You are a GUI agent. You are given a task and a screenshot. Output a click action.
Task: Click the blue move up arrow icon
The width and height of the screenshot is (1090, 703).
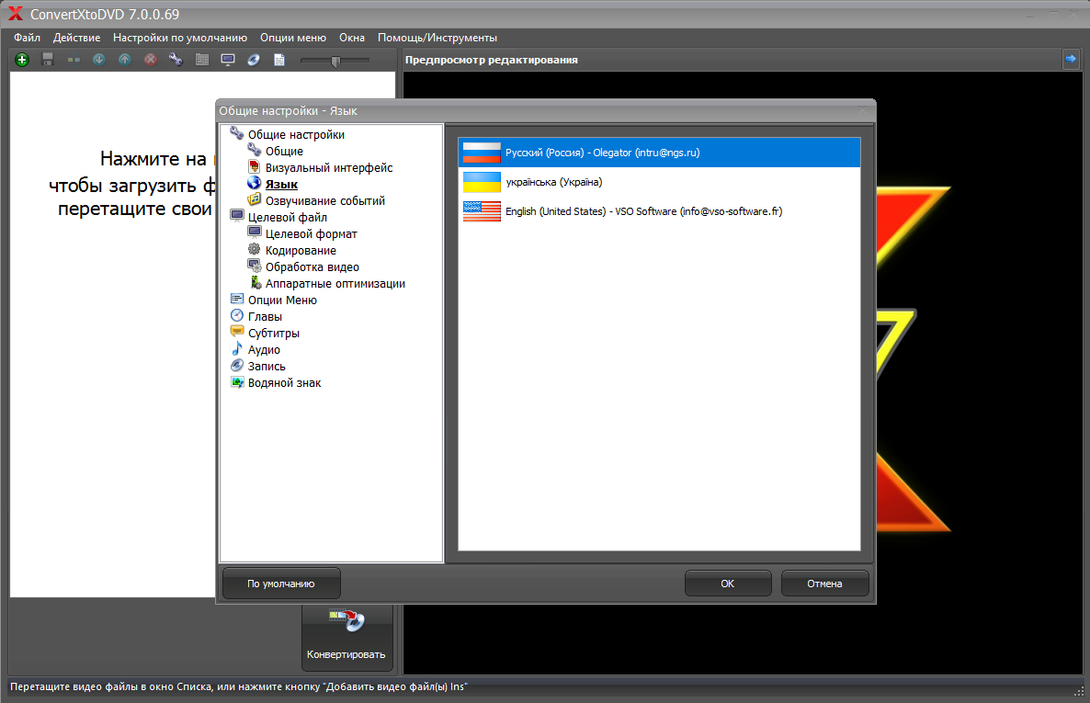point(125,60)
